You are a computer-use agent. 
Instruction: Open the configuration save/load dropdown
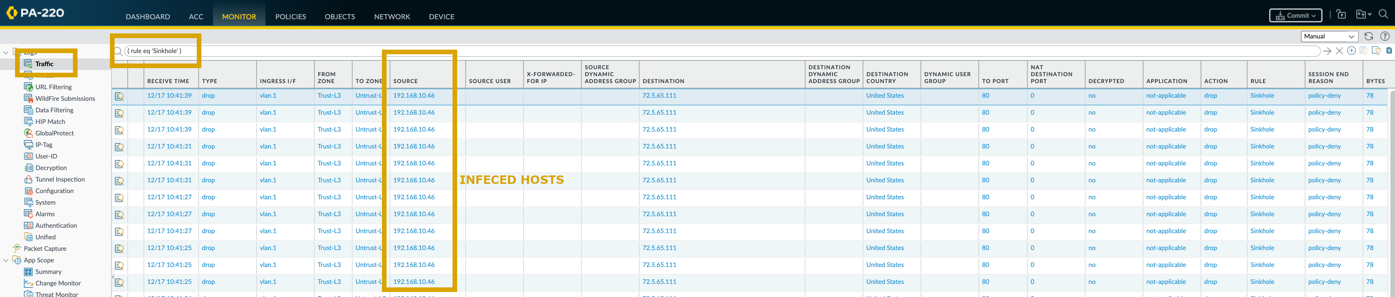point(1363,15)
